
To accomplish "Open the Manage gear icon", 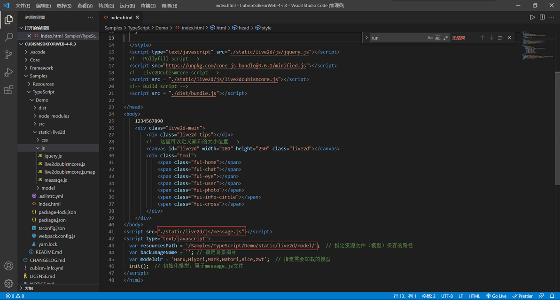I will pyautogui.click(x=8, y=283).
